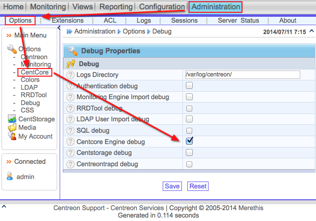Image resolution: width=316 pixels, height=221 pixels.
Task: Open the Colors options page
Action: [30, 79]
